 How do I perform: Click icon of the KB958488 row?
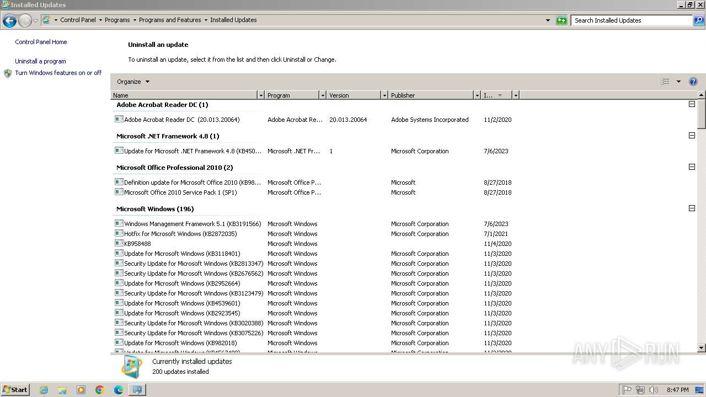tap(119, 243)
